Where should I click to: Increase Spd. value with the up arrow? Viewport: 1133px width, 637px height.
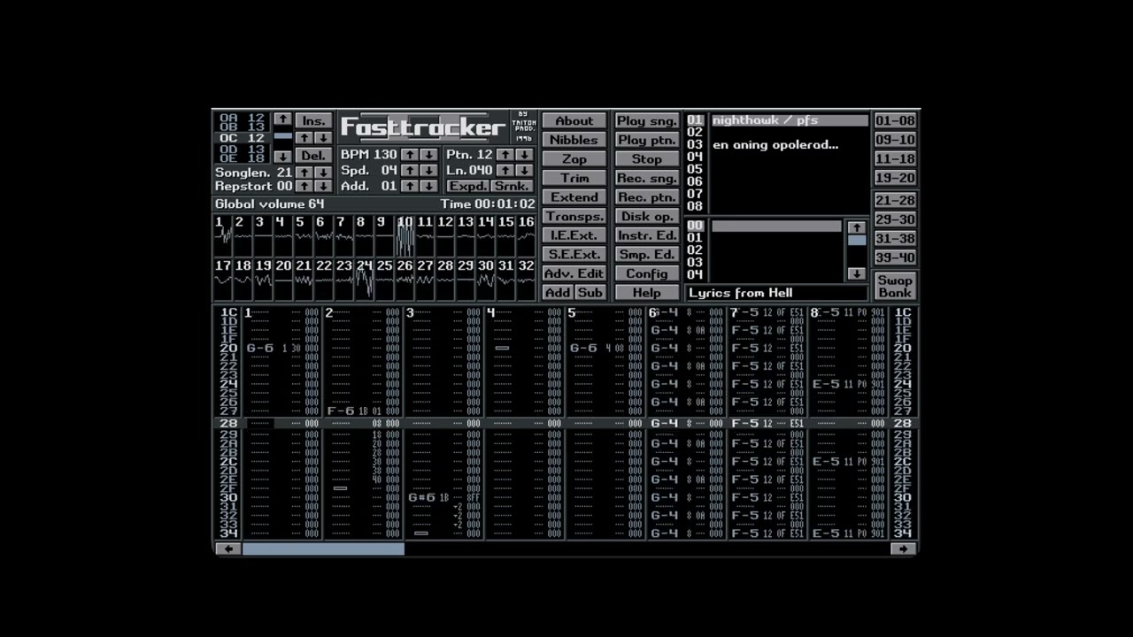[409, 170]
